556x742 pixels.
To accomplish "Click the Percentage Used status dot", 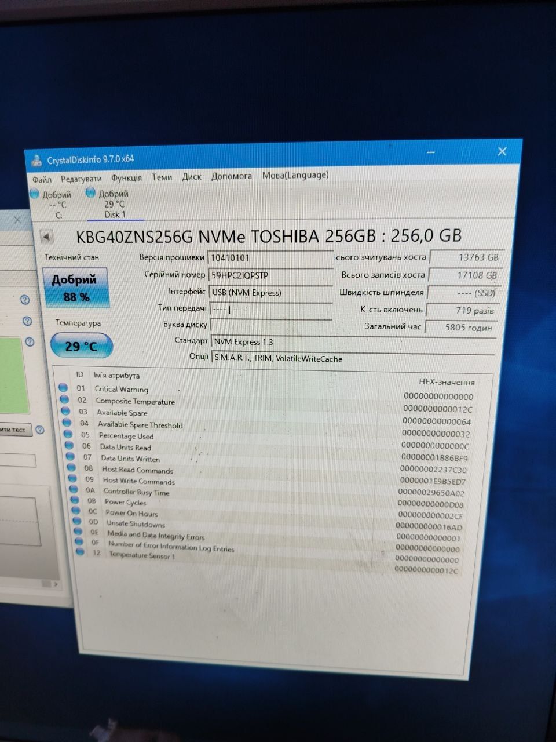I will coord(68,434).
